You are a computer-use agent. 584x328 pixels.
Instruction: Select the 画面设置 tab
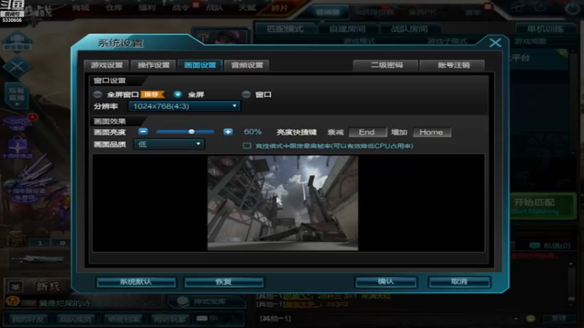coord(200,65)
